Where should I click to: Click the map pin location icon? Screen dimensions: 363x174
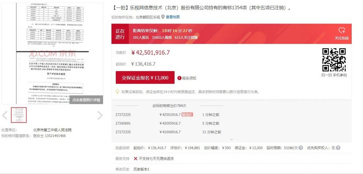tap(163, 17)
